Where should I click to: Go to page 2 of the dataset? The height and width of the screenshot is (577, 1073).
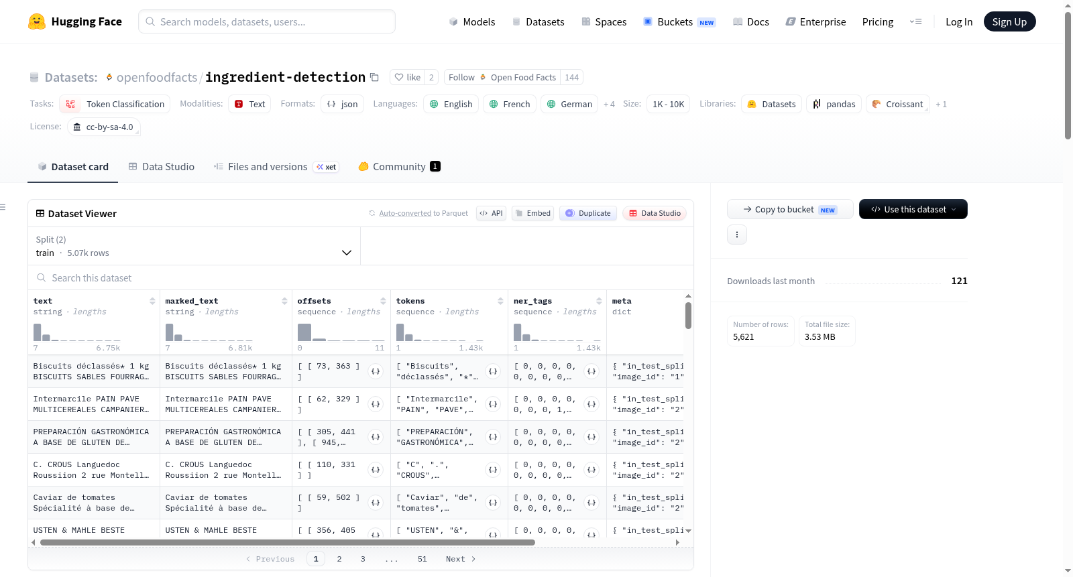coord(339,559)
